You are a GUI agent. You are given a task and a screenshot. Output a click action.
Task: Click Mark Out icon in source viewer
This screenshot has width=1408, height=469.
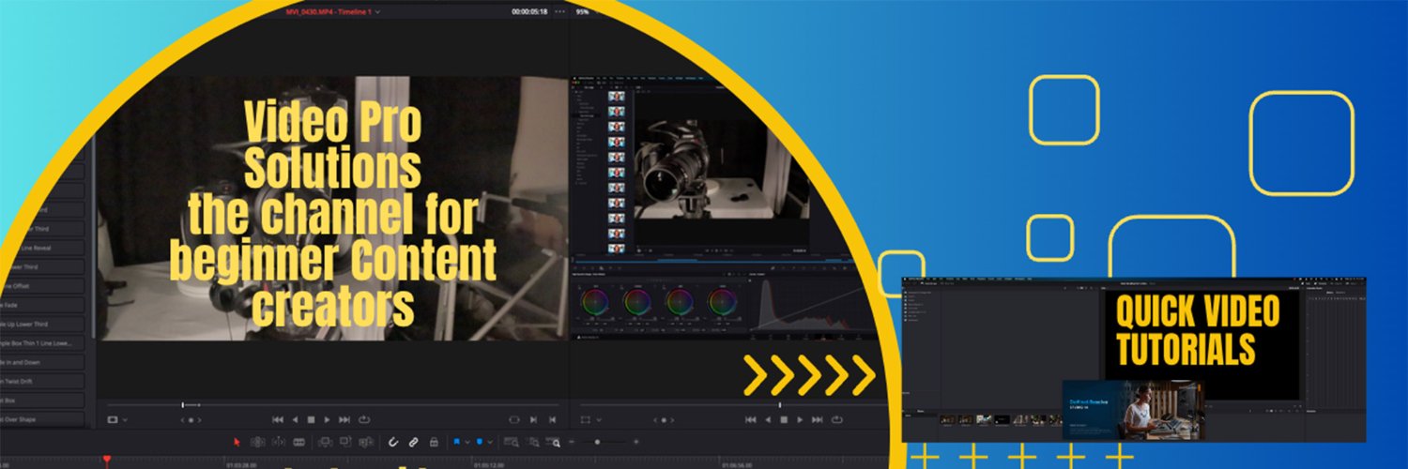(x=552, y=419)
